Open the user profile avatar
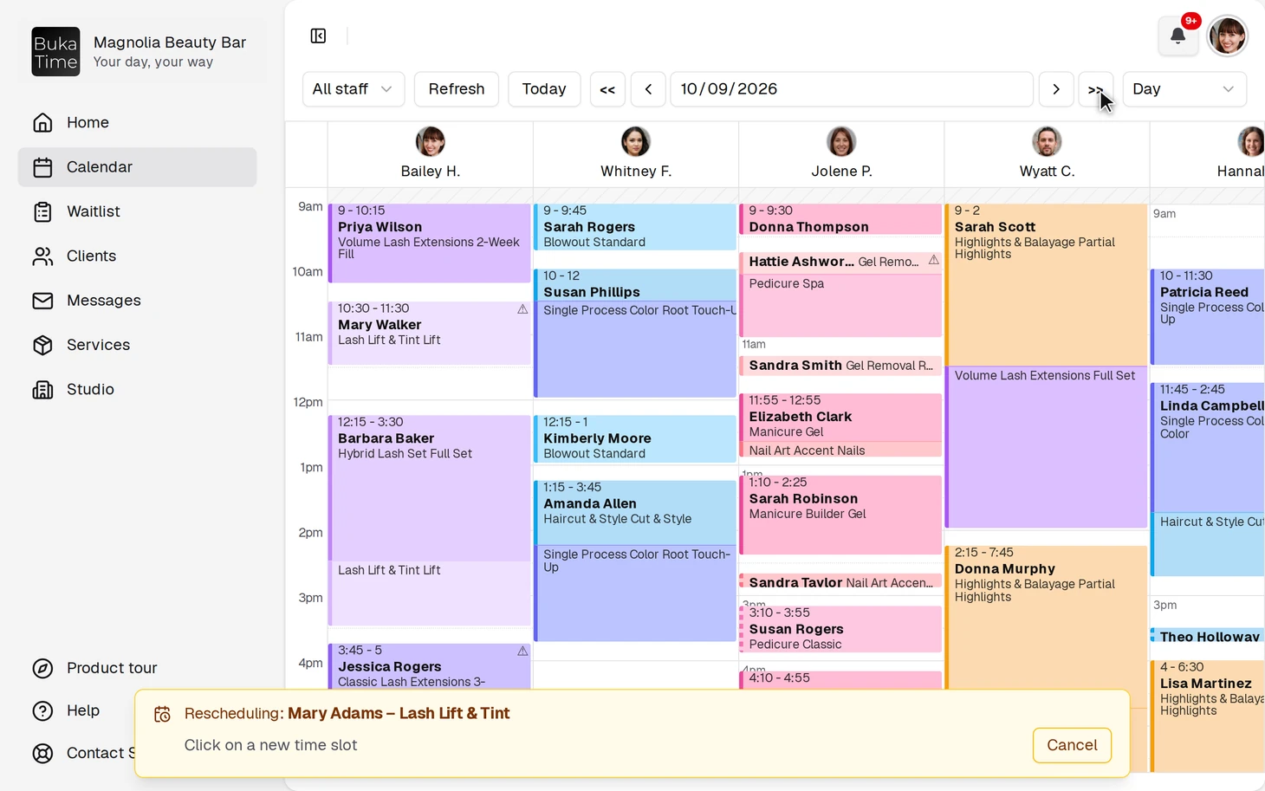This screenshot has height=791, width=1265. click(x=1227, y=36)
